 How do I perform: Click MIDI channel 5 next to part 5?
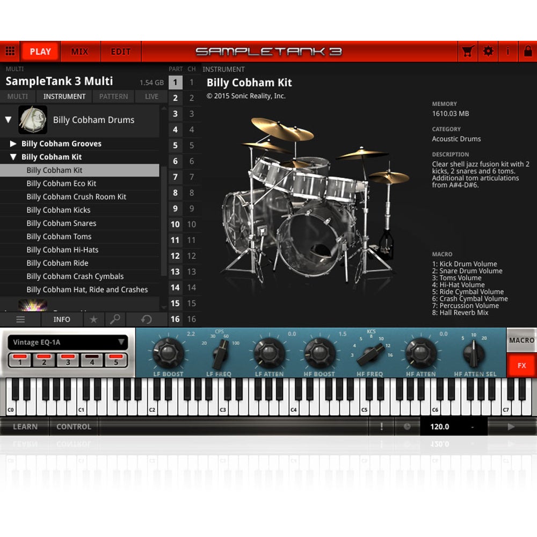coord(192,145)
